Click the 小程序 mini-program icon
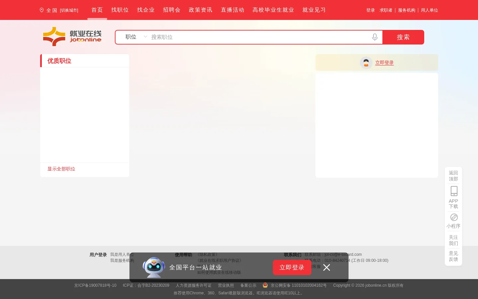The width and height of the screenshot is (478, 299). coord(454,217)
